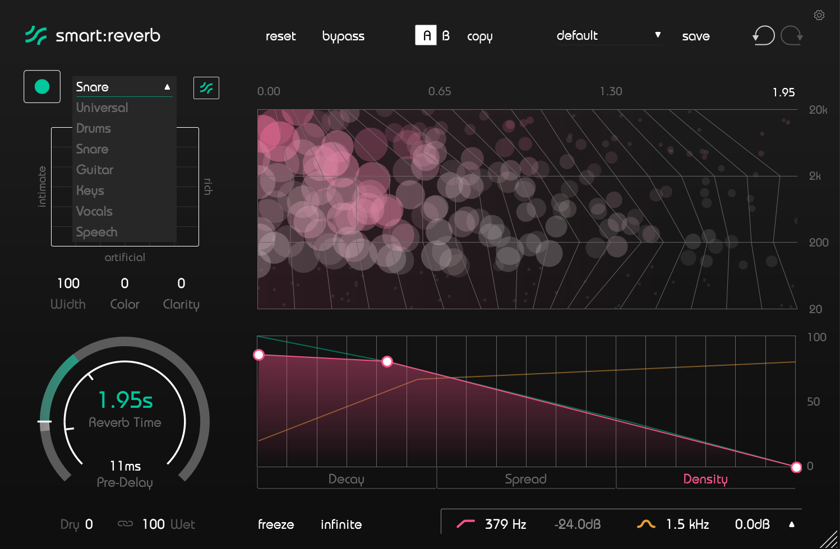This screenshot has height=549, width=840.
Task: Choose Snare option in profile list
Action: (93, 149)
